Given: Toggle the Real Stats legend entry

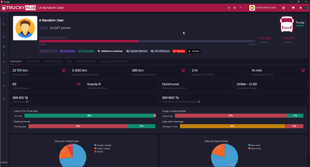Looking at the screenshot, I should point(255,145).
